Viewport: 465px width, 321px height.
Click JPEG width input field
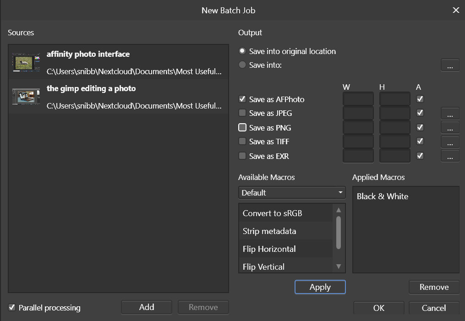click(358, 113)
